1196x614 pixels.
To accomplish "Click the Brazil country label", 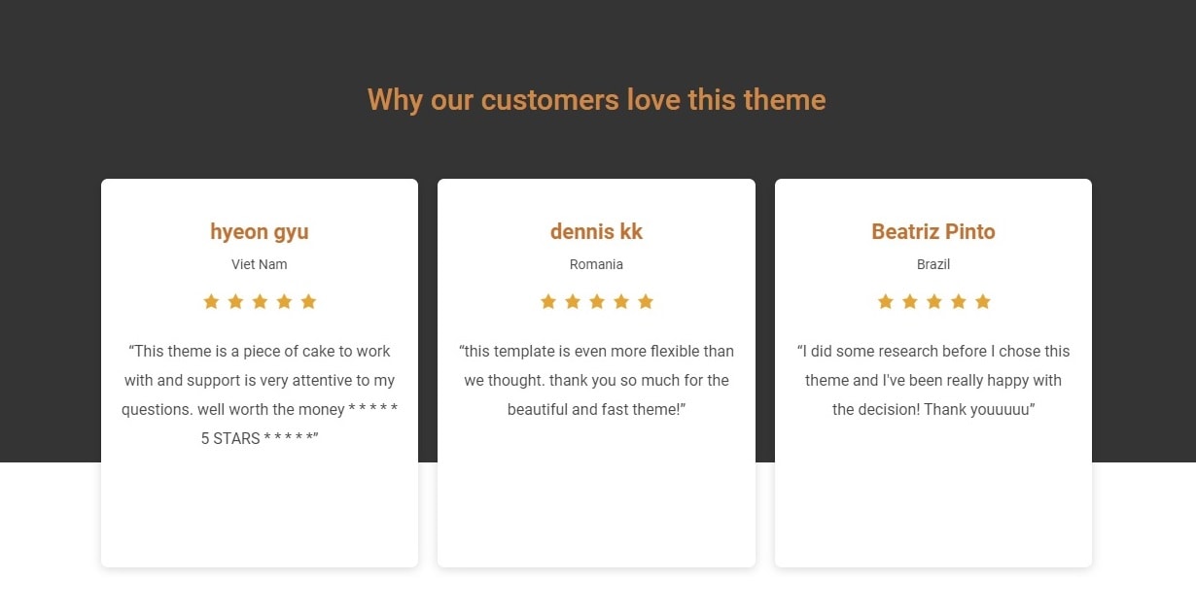I will [933, 264].
